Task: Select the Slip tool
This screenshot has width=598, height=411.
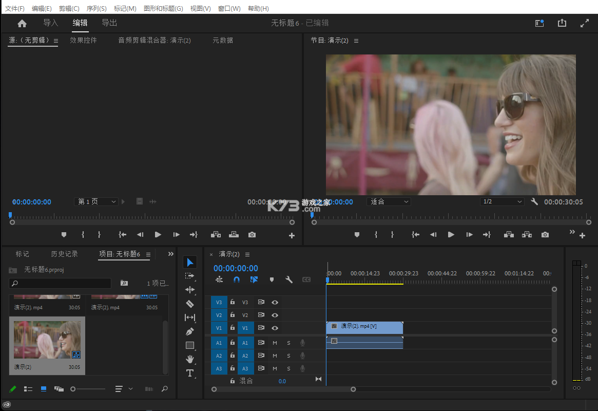Action: 190,317
